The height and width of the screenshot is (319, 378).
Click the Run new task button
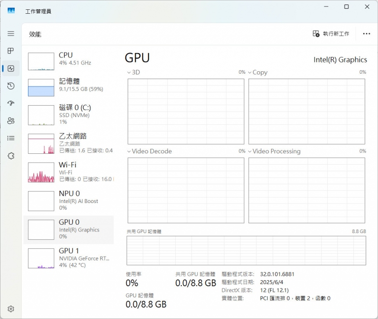(331, 34)
